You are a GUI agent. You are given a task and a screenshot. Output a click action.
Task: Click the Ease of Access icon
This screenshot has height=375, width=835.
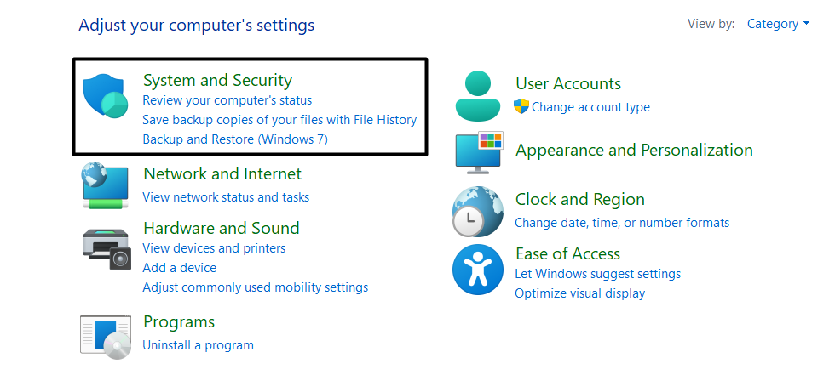477,269
